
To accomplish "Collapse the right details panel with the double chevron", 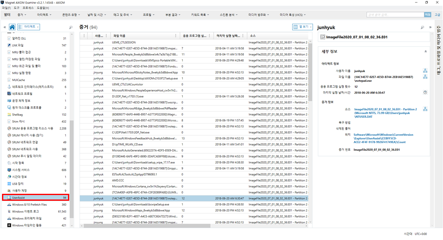I will (430, 27).
